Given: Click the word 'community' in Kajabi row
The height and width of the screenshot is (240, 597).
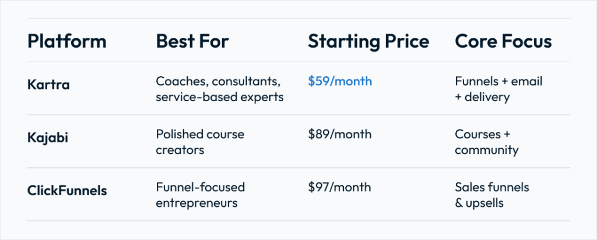Looking at the screenshot, I should [x=486, y=151].
